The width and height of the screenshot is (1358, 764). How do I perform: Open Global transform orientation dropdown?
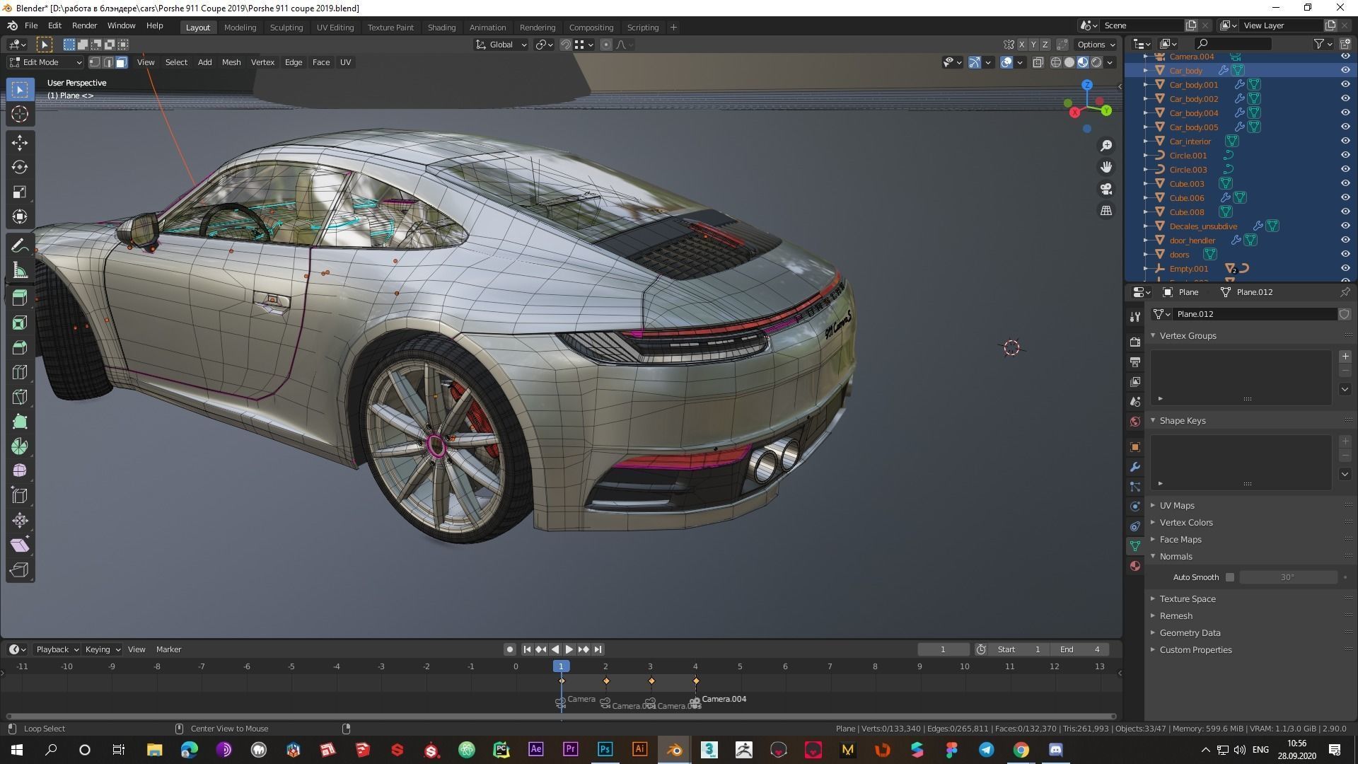(x=501, y=45)
